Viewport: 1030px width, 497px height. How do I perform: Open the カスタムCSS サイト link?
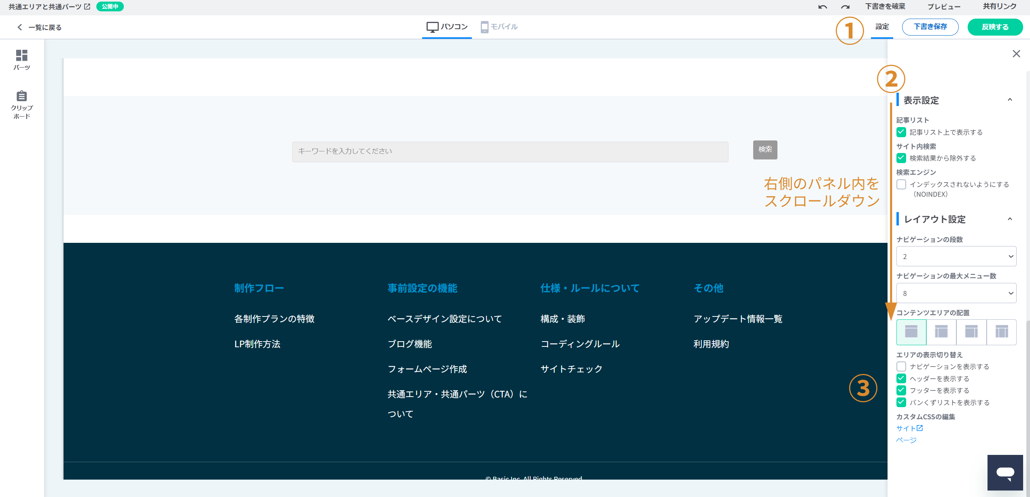tap(906, 428)
